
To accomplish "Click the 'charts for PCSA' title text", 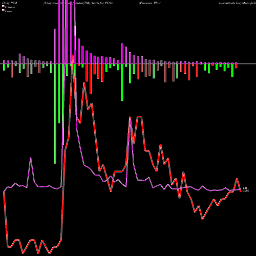I will coord(101,3).
